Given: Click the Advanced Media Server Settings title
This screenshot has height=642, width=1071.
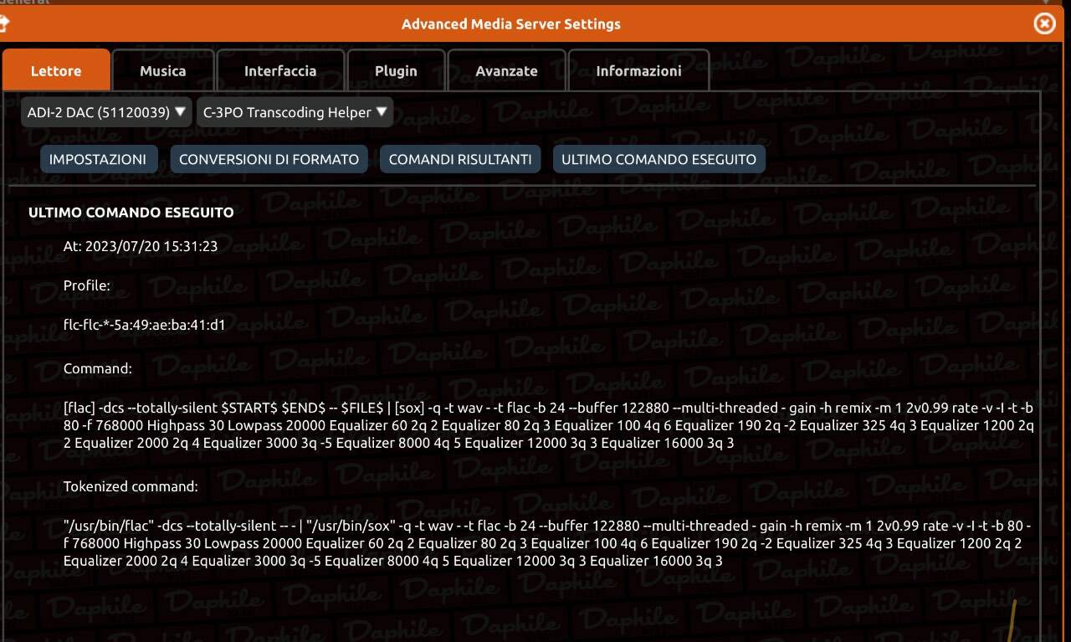Looking at the screenshot, I should [x=511, y=23].
